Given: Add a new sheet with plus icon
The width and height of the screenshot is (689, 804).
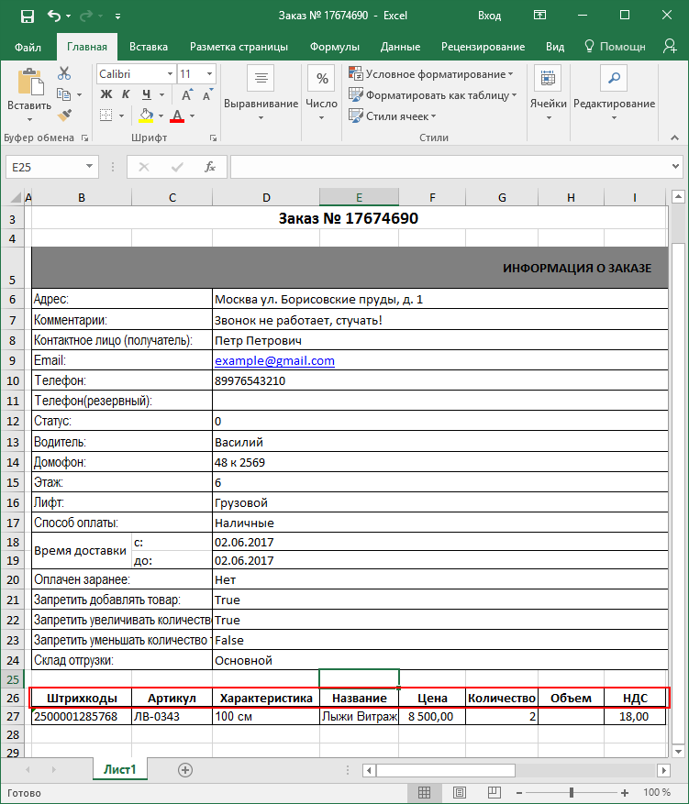Looking at the screenshot, I should (185, 770).
